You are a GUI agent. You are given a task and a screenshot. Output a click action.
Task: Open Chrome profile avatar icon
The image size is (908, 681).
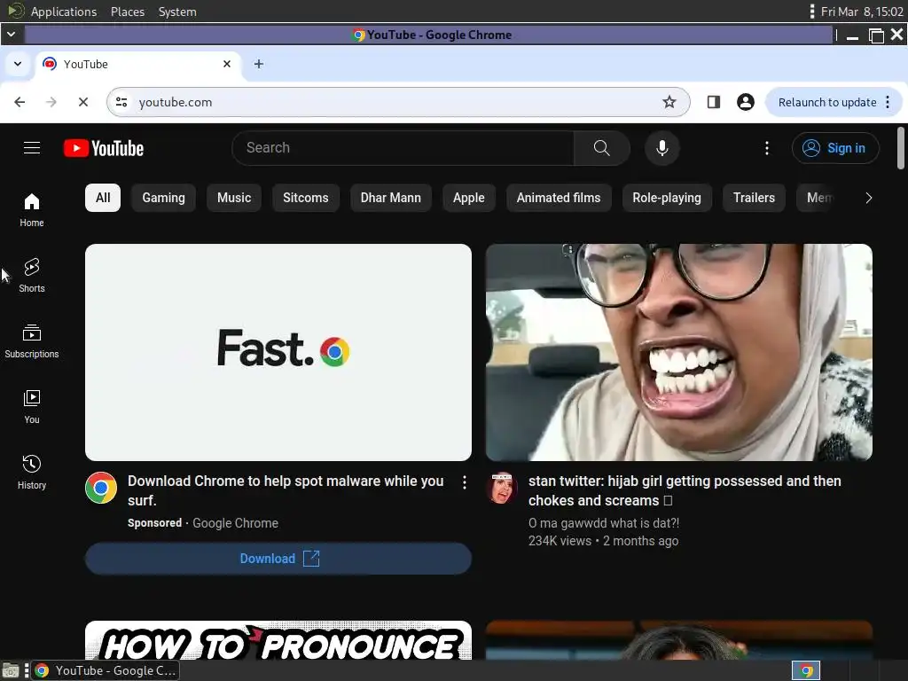coord(745,102)
